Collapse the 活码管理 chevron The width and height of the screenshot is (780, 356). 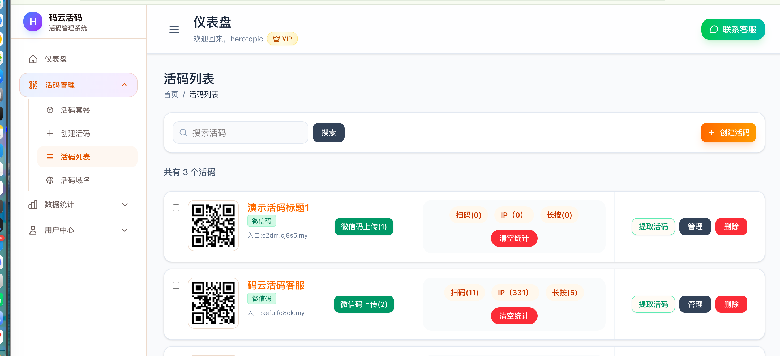pyautogui.click(x=124, y=85)
